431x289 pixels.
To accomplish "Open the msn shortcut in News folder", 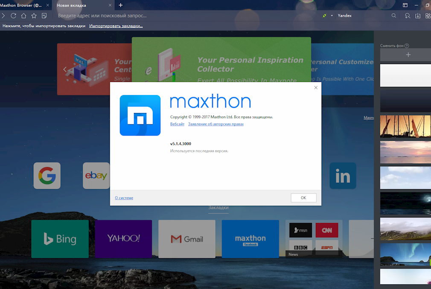I will 300,230.
